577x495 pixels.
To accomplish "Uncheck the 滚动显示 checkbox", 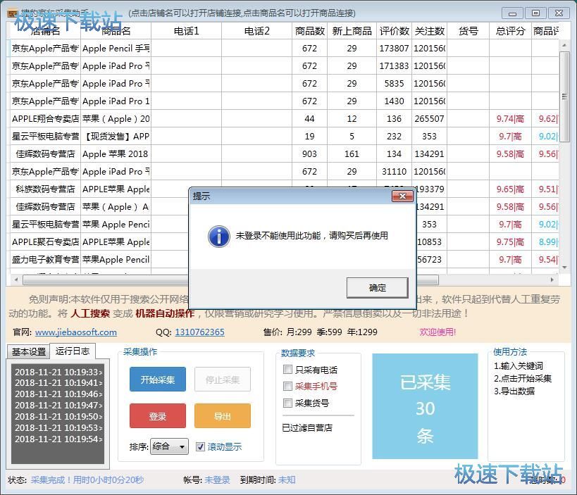I will [x=200, y=447].
